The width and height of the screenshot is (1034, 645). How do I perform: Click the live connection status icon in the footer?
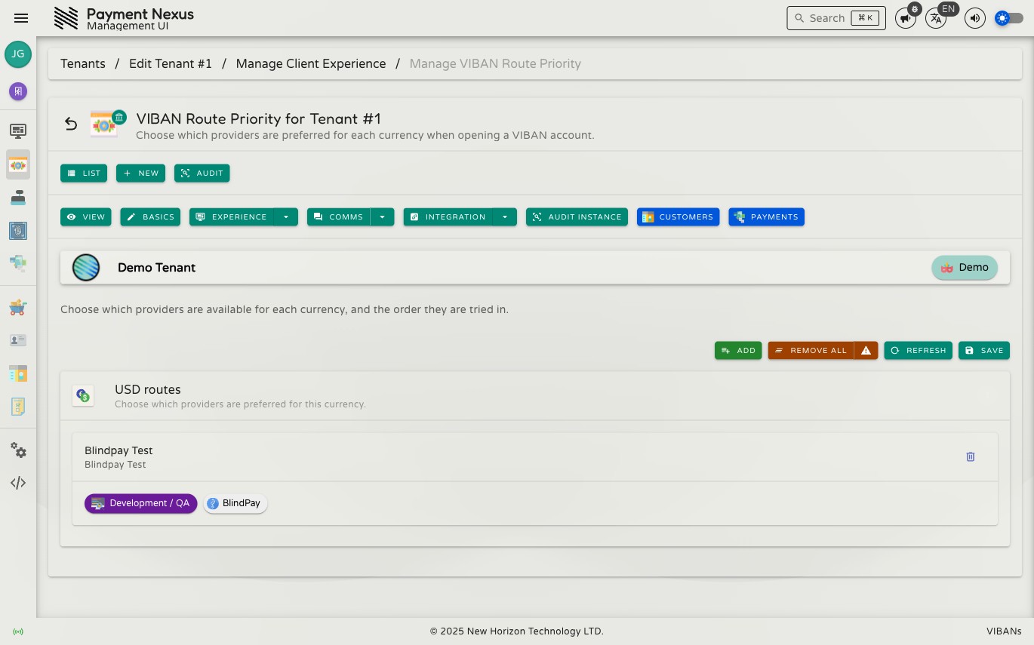coord(18,631)
